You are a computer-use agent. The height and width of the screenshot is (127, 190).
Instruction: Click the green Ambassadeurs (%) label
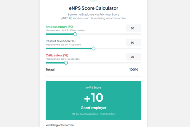(60, 27)
